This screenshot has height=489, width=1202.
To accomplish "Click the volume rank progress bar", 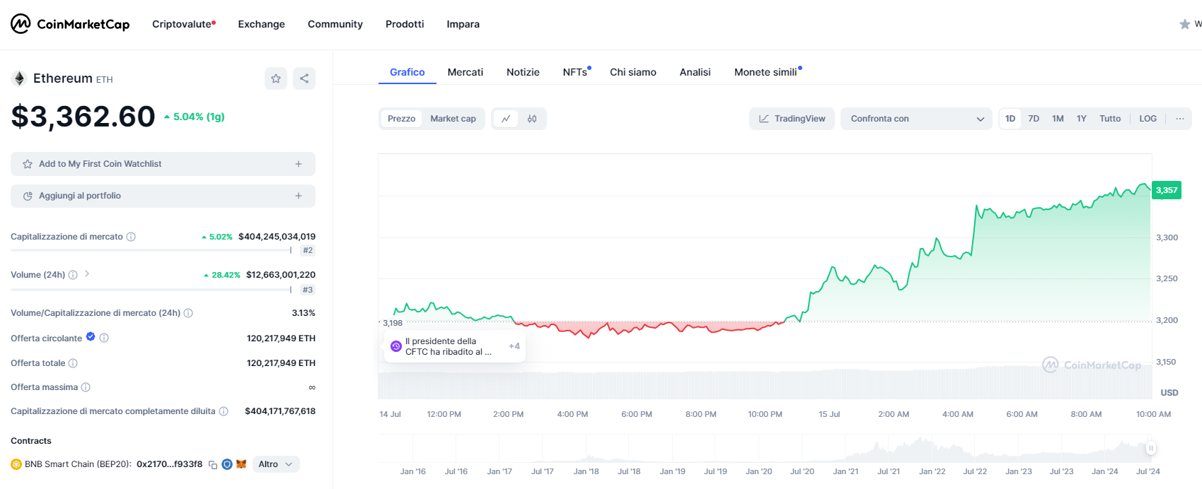I will (x=152, y=290).
